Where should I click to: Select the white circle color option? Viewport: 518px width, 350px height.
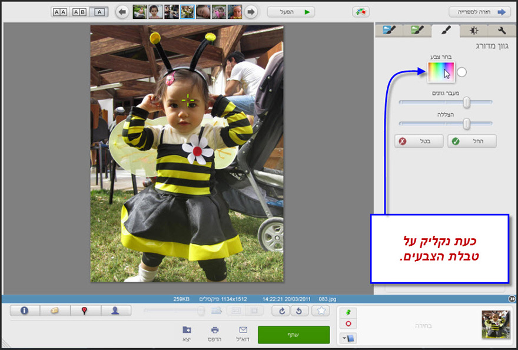(x=463, y=71)
